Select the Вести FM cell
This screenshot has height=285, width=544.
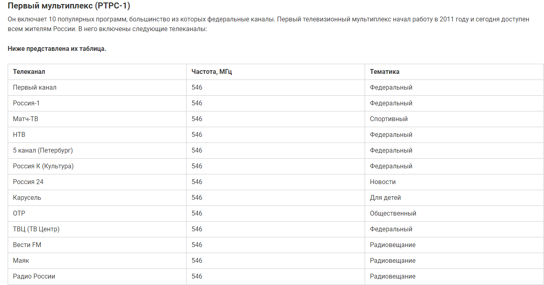pos(97,245)
